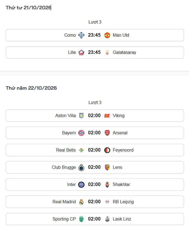Click the Sporting CP green crest
This screenshot has height=229, width=189.
pyautogui.click(x=81, y=219)
